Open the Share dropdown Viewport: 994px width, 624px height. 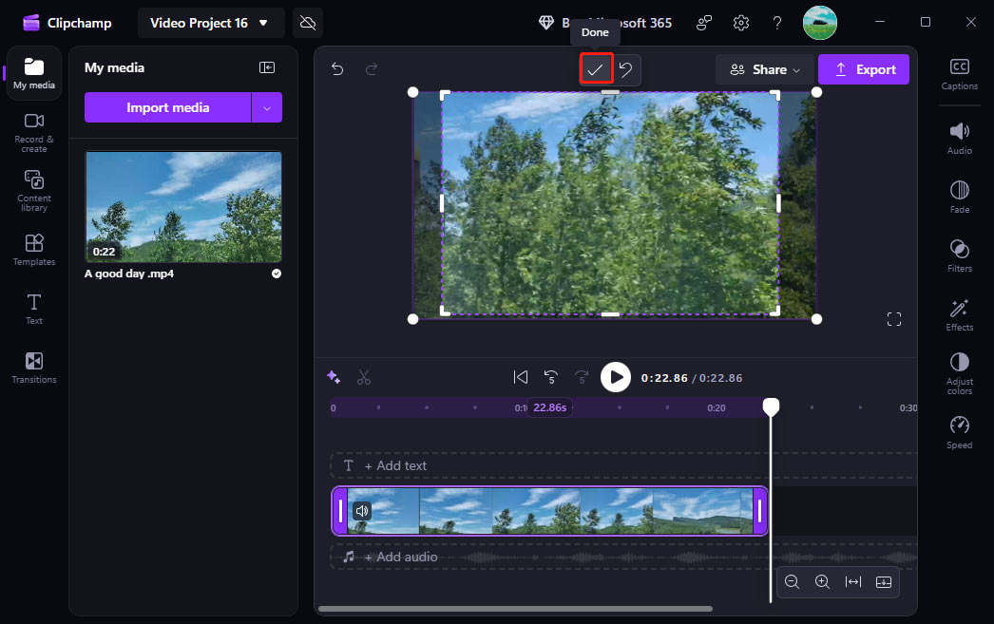pos(764,68)
